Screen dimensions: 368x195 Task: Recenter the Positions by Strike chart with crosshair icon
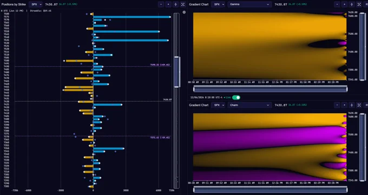[x=175, y=4]
